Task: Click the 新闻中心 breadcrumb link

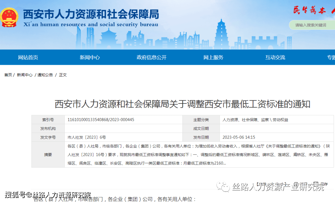Action: 25,75
